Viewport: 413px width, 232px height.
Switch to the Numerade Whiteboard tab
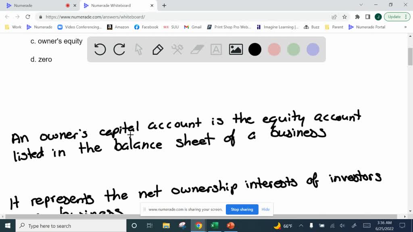pos(111,6)
